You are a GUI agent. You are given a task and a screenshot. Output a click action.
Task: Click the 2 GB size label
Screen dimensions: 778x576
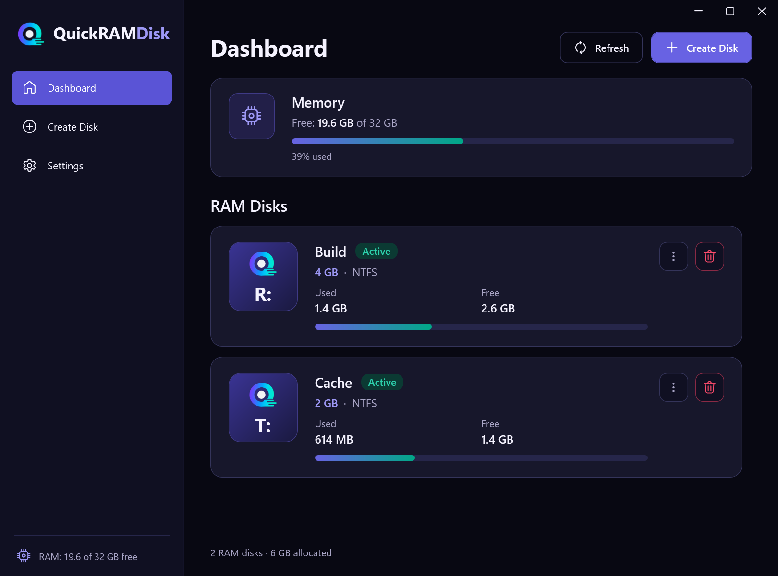coord(327,403)
